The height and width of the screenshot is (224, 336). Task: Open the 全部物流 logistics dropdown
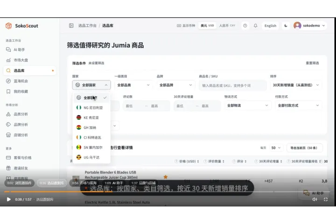pyautogui.click(x=247, y=105)
